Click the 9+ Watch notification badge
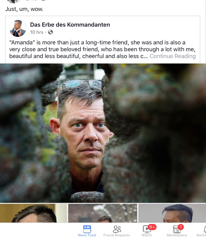Screen dimensions: 206x239 (152, 227)
